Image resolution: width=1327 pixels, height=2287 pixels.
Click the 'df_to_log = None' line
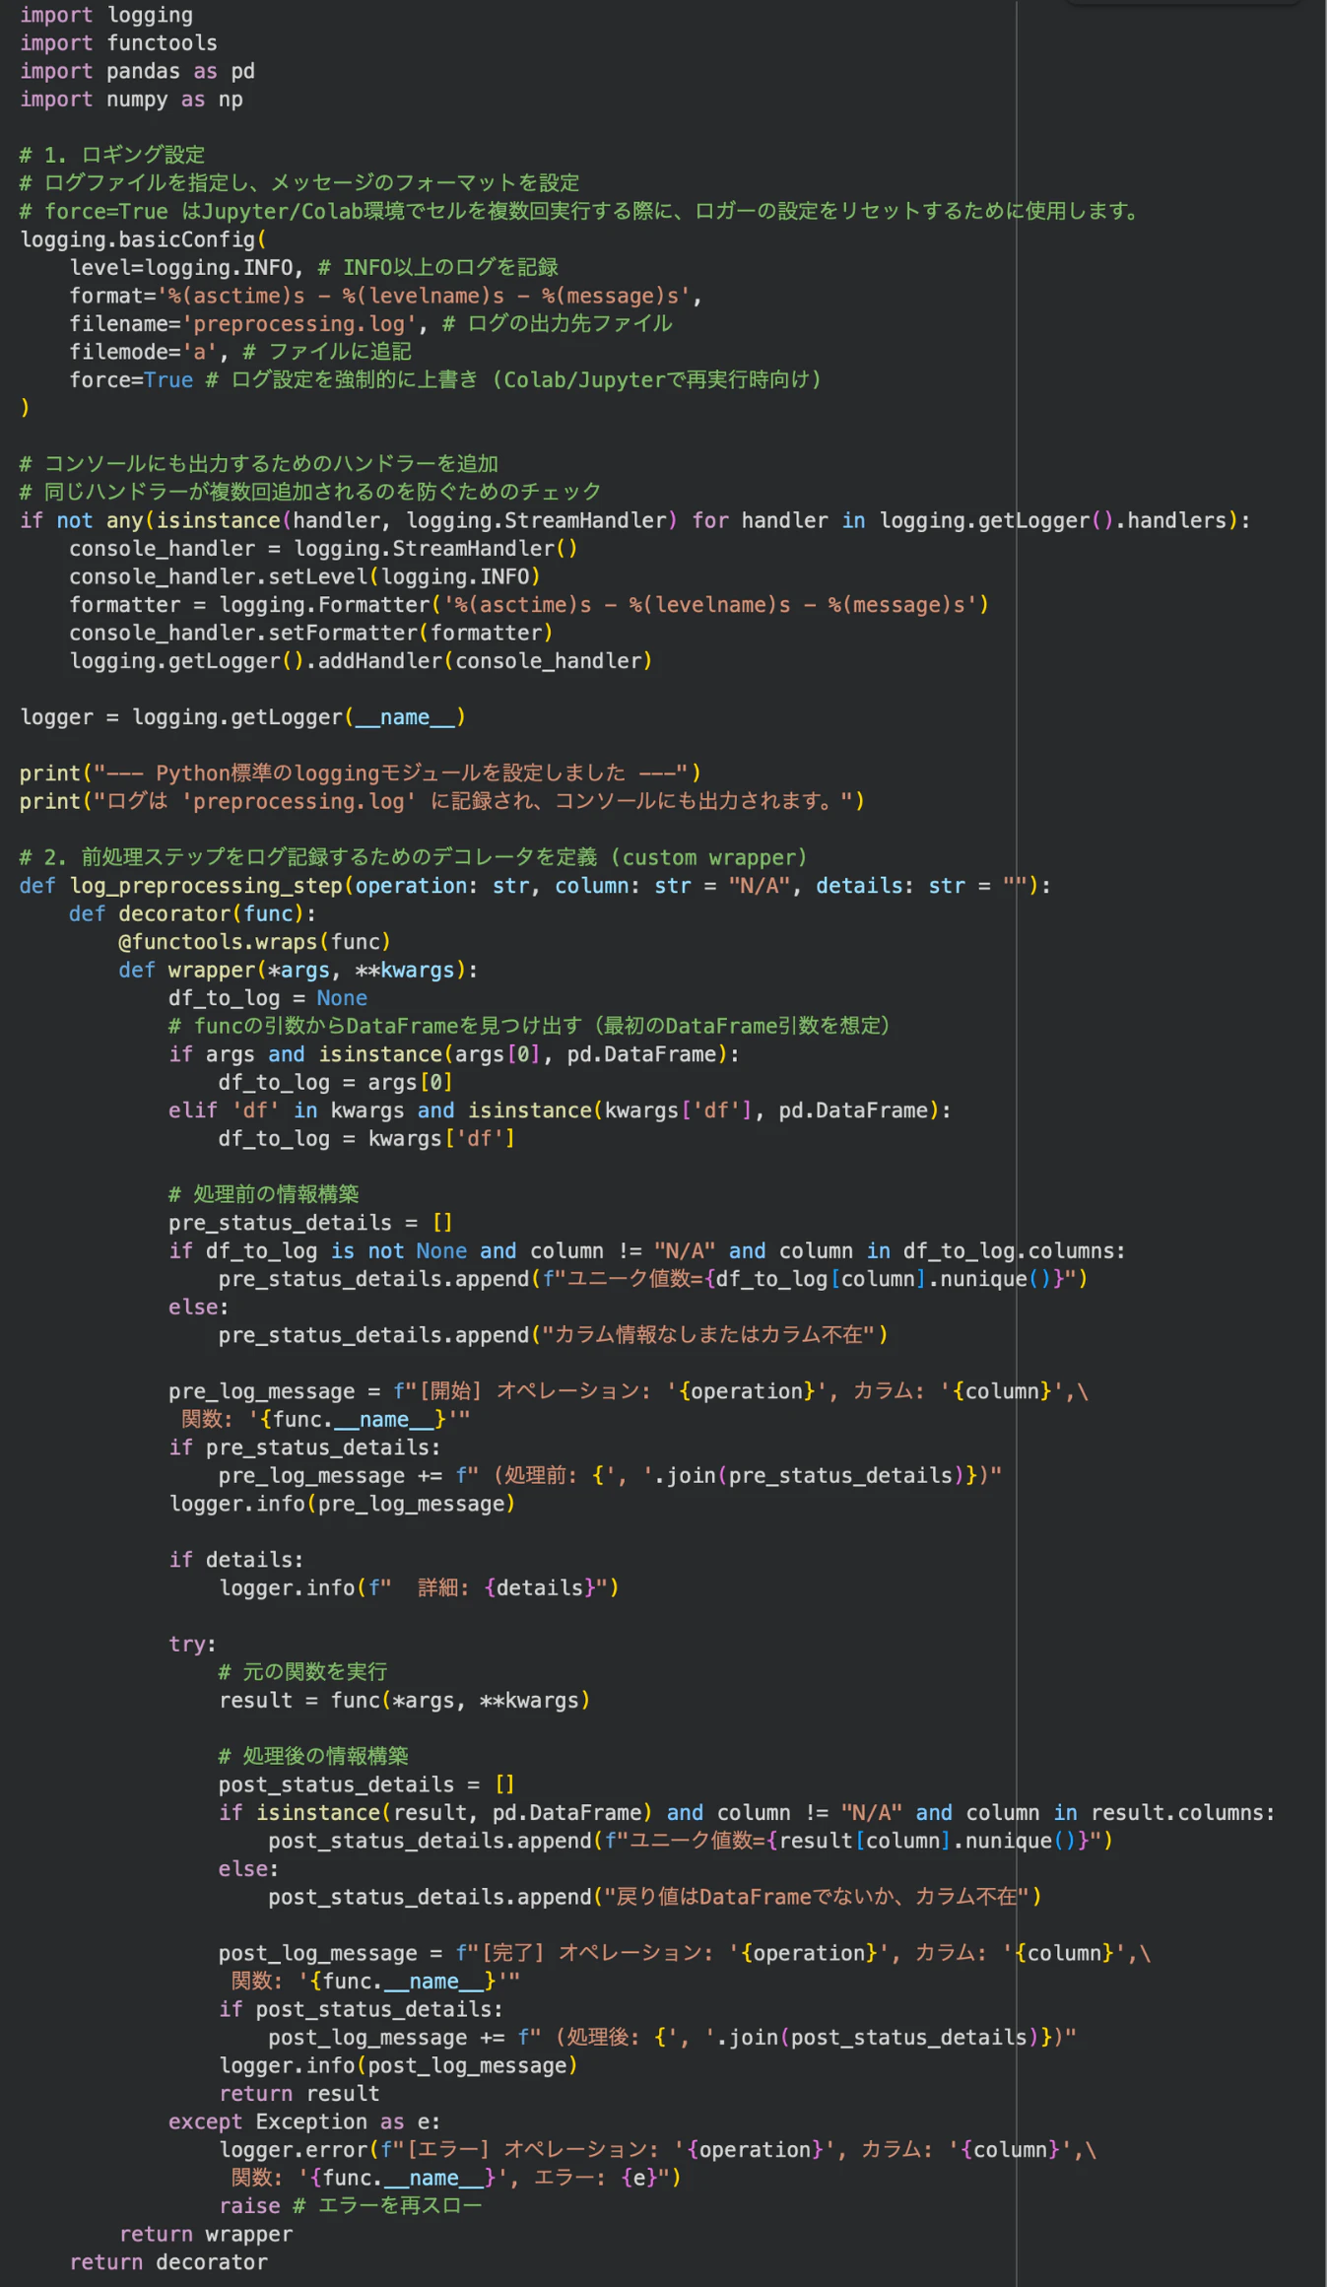click(x=268, y=998)
